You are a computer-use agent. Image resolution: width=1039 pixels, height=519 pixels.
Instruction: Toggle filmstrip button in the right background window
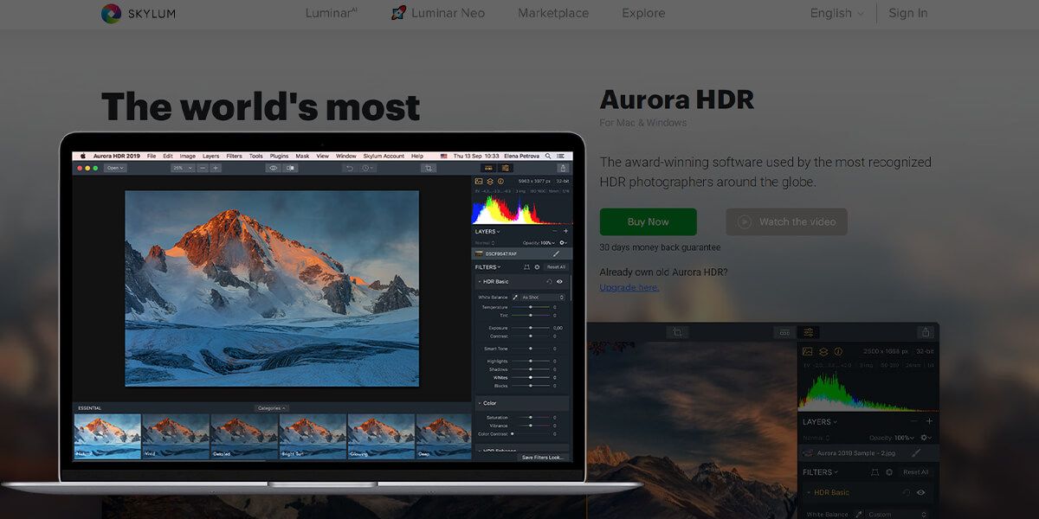(x=784, y=332)
